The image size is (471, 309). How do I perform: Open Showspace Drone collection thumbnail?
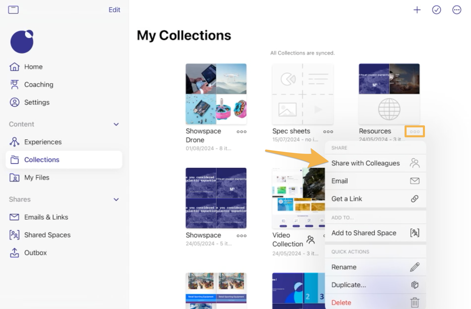pos(216,94)
